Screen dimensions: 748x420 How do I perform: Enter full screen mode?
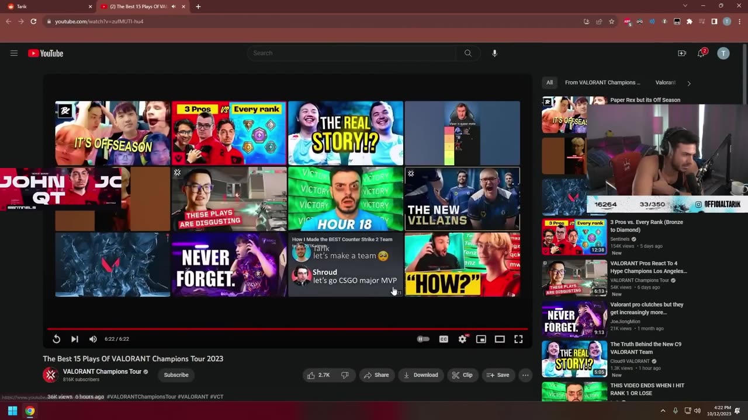coord(518,339)
